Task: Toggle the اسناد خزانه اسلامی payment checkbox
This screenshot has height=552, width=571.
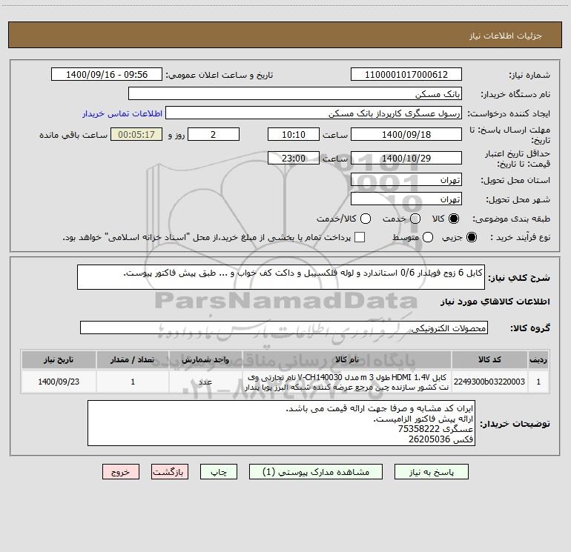Action: [x=360, y=237]
